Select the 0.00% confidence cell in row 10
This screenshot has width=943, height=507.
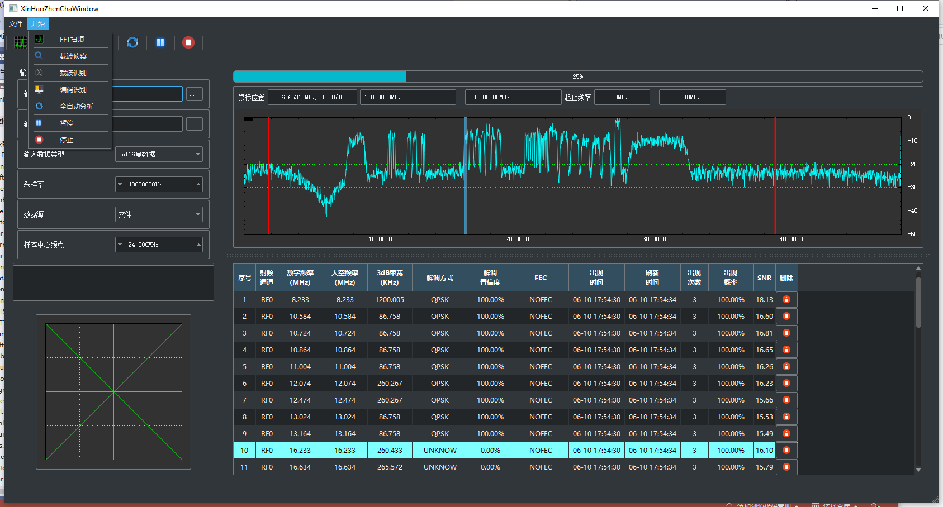490,451
